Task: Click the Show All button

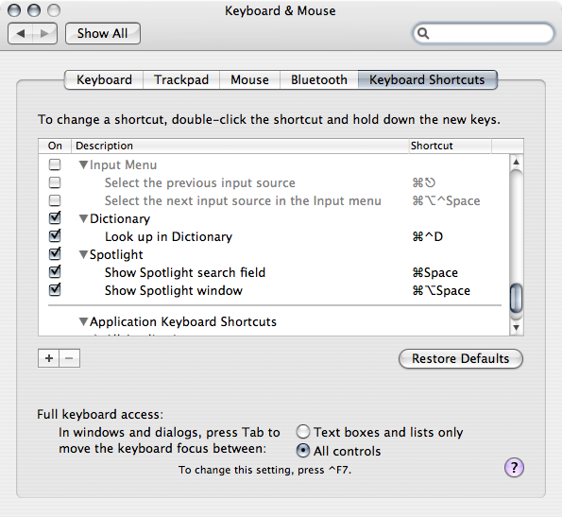Action: [x=103, y=34]
